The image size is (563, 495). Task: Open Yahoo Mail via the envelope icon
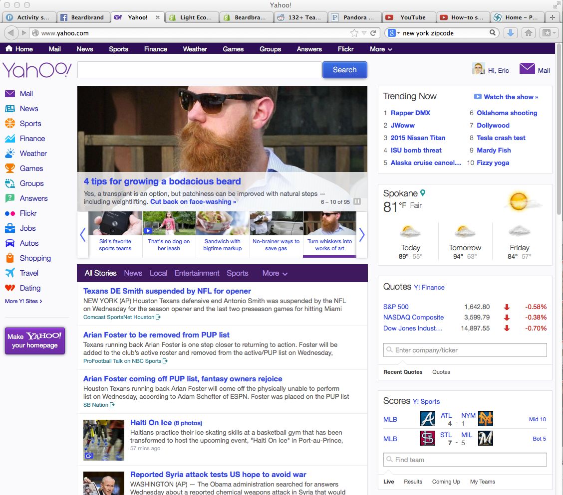[x=527, y=68]
